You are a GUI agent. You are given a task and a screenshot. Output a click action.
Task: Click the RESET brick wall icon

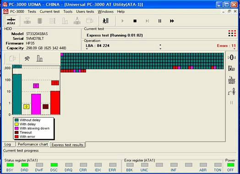coord(232,80)
